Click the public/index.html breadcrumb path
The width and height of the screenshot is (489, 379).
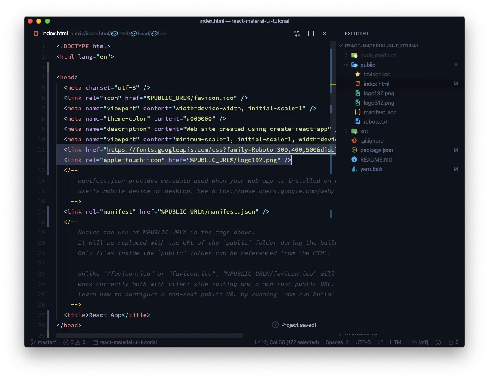(x=90, y=33)
